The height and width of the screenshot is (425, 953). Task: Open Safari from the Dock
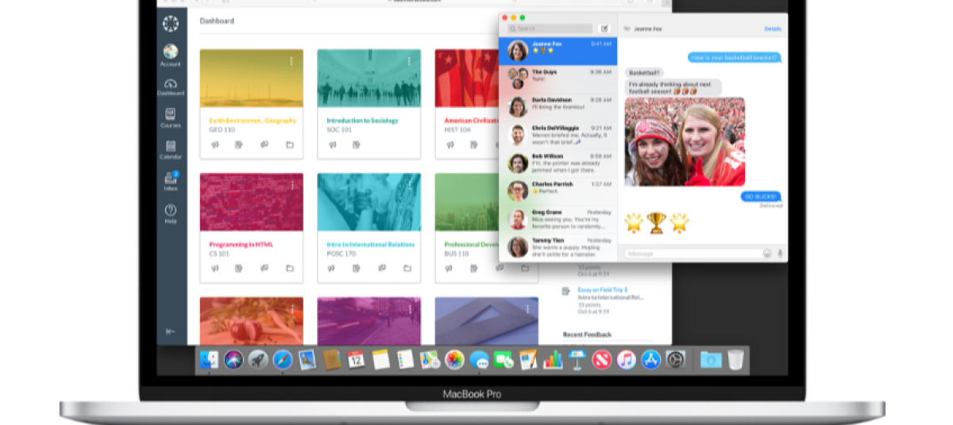(283, 360)
